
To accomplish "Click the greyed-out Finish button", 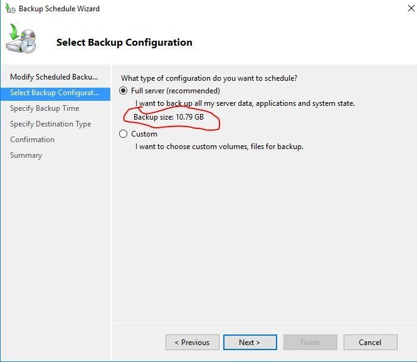I will pyautogui.click(x=310, y=343).
